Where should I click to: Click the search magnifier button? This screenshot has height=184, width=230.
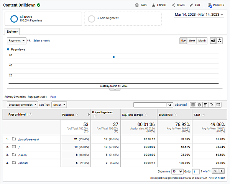coord(170,105)
